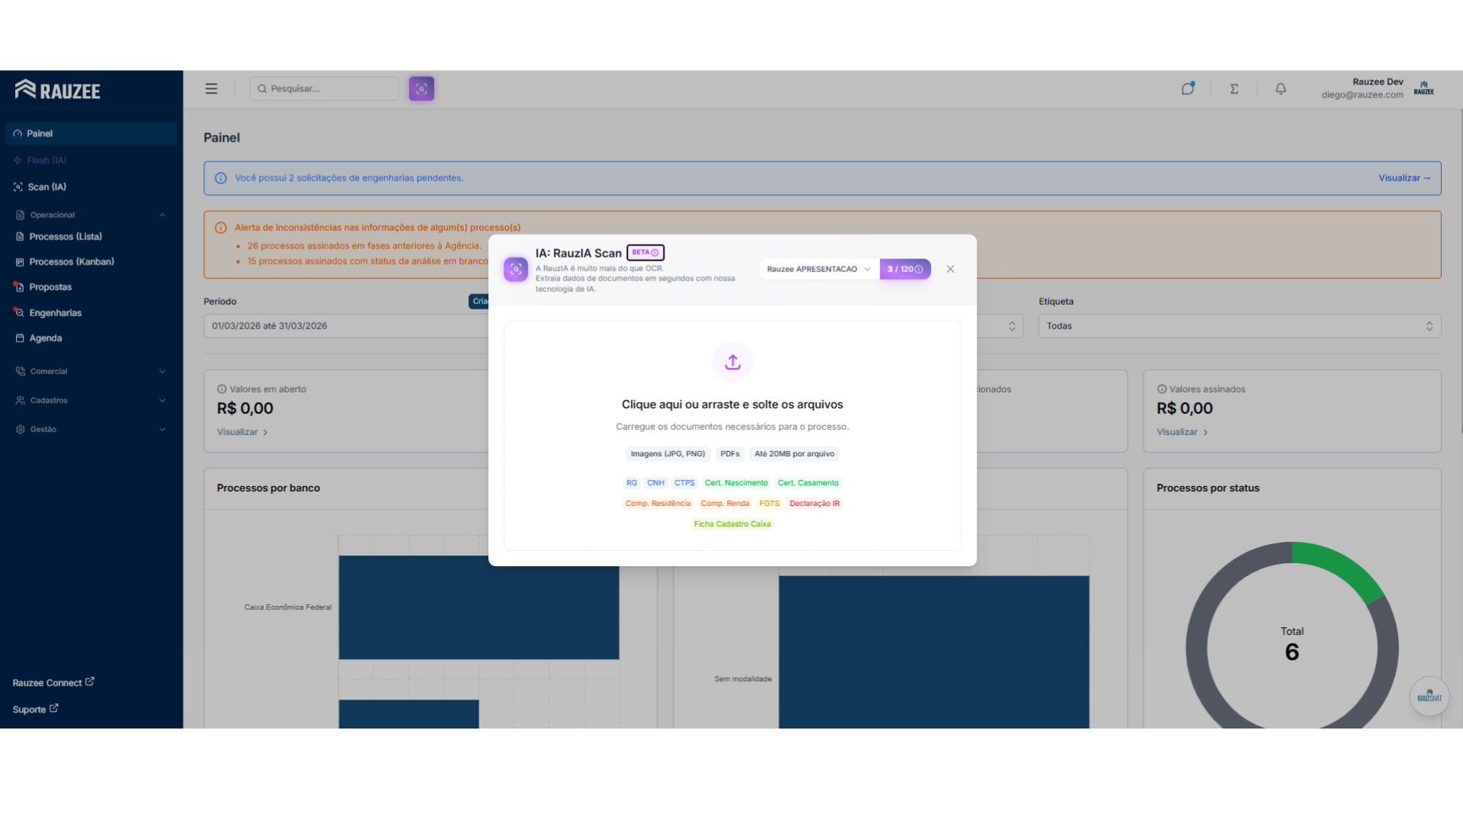
Task: Open the chat messages icon in header
Action: point(1188,88)
